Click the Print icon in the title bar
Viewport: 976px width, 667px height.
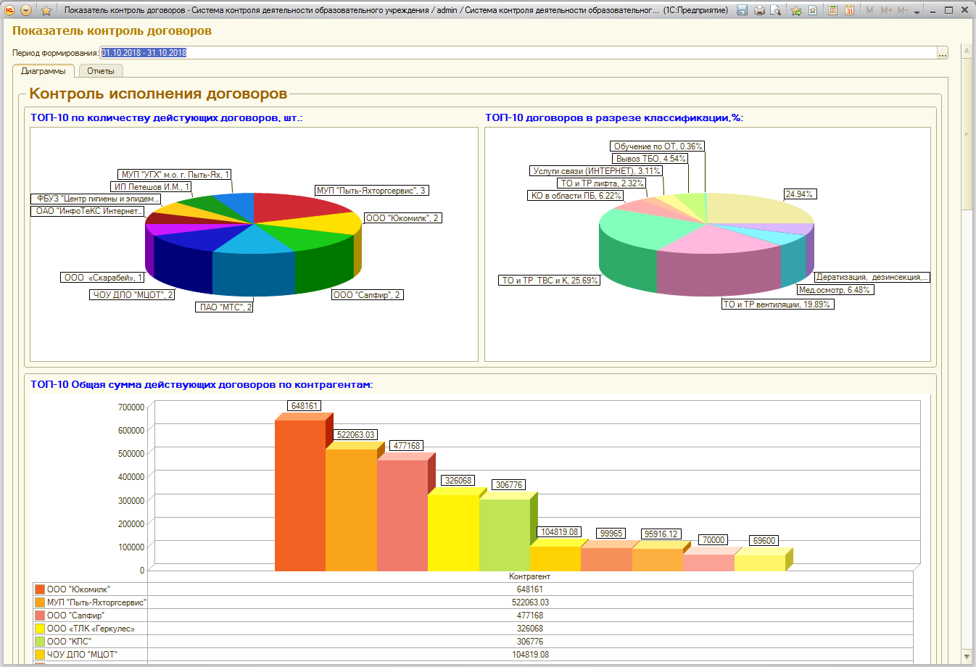[759, 10]
